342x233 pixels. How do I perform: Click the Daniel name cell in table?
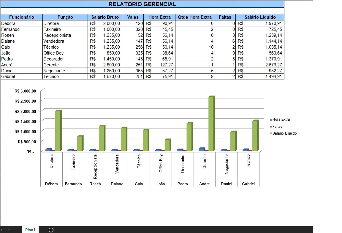(22, 71)
